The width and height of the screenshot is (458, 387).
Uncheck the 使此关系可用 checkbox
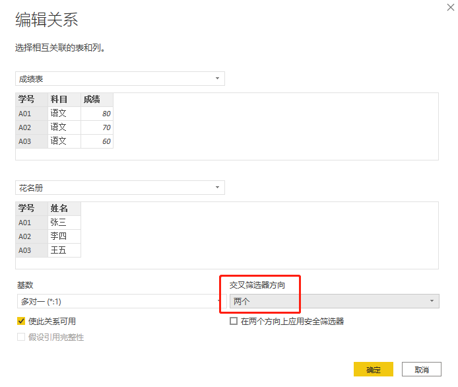[x=21, y=322]
